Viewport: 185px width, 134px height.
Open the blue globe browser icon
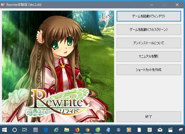(x=108, y=130)
